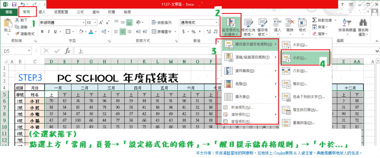Switch to Insert (插入) tab
Viewport: 380px width, 158px height.
(42, 12)
